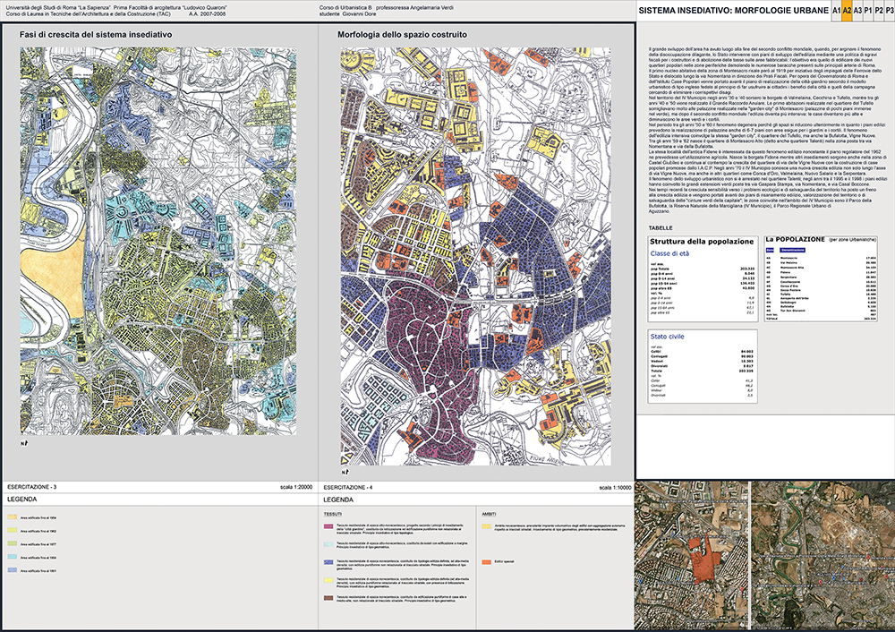Click the light yellow swatch under Ambiti
The width and height of the screenshot is (895, 632).
coord(486,527)
